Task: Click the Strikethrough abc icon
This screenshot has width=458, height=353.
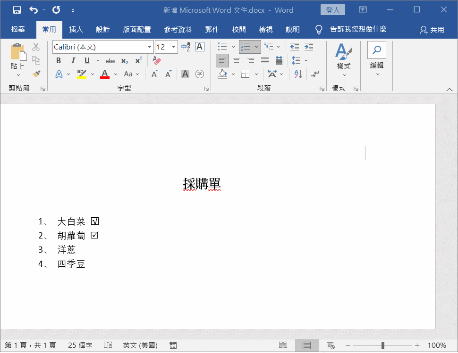Action: 110,61
